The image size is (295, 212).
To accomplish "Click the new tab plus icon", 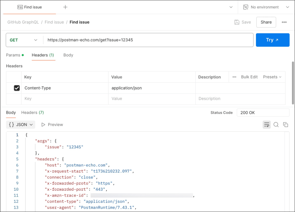I will pos(65,7).
